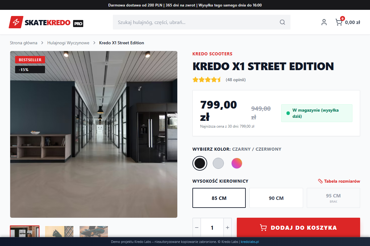This screenshot has height=246, width=370.
Task: Decrease quantity with the minus button
Action: point(197,228)
